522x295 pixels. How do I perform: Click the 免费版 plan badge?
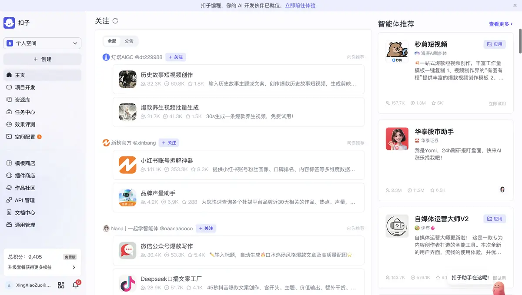(x=70, y=257)
